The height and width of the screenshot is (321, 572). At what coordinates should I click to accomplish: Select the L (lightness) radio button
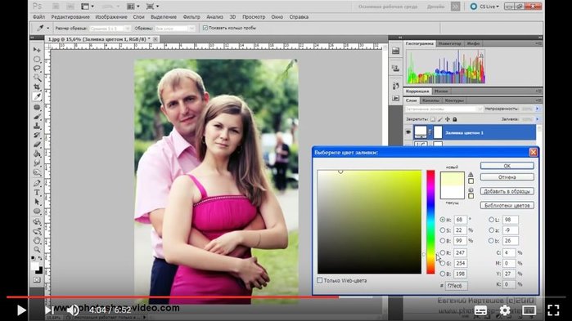pyautogui.click(x=491, y=220)
